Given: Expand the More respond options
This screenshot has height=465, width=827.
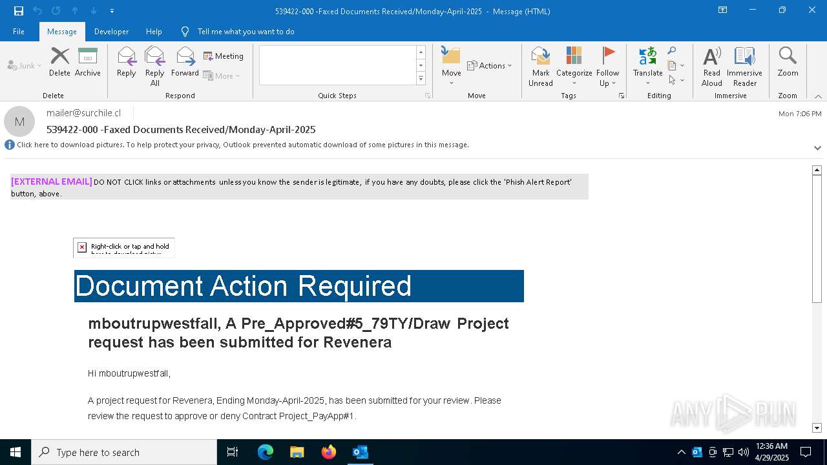Looking at the screenshot, I should tap(222, 76).
